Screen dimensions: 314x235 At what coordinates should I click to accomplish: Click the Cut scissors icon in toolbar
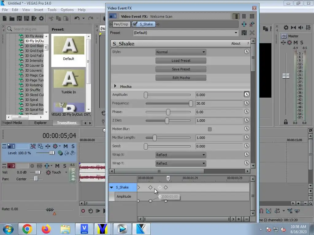[x=51, y=19]
